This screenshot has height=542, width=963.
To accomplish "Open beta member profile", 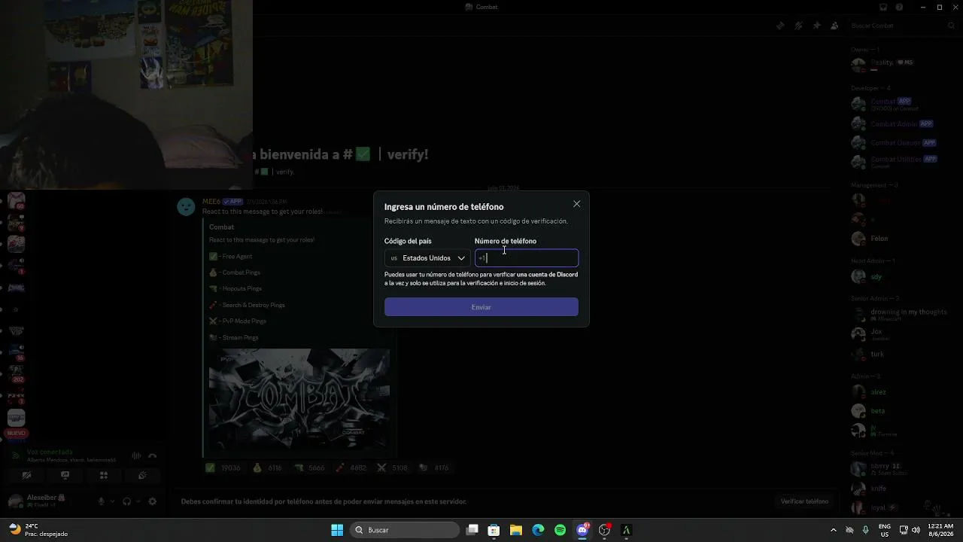I will coord(877,411).
